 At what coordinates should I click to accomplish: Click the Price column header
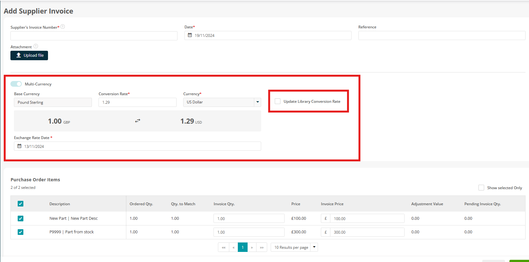pos(296,204)
